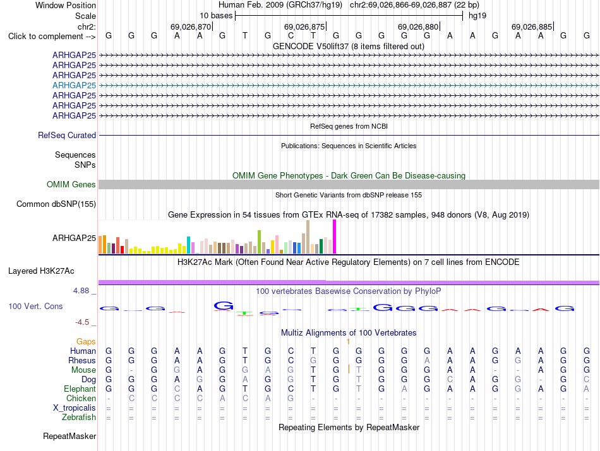Click the X_tropicalis species label
Screen dimensions: 600x451
pos(75,408)
